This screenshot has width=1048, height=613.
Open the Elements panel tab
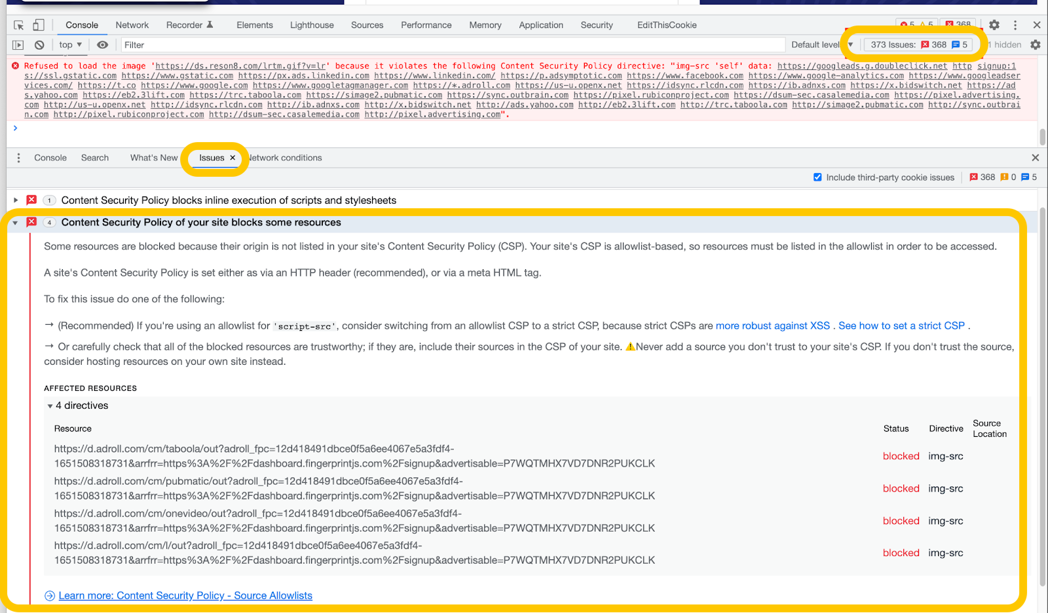(255, 25)
